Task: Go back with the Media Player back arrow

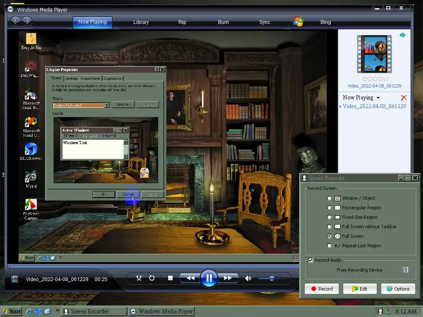Action: [x=16, y=21]
